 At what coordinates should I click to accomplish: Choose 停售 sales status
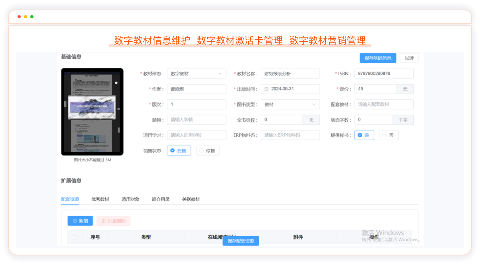tap(208, 150)
